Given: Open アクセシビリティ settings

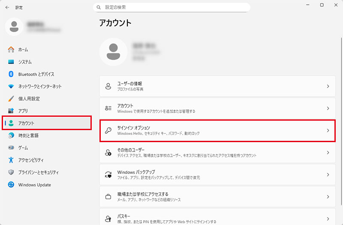Looking at the screenshot, I should 47,160.
